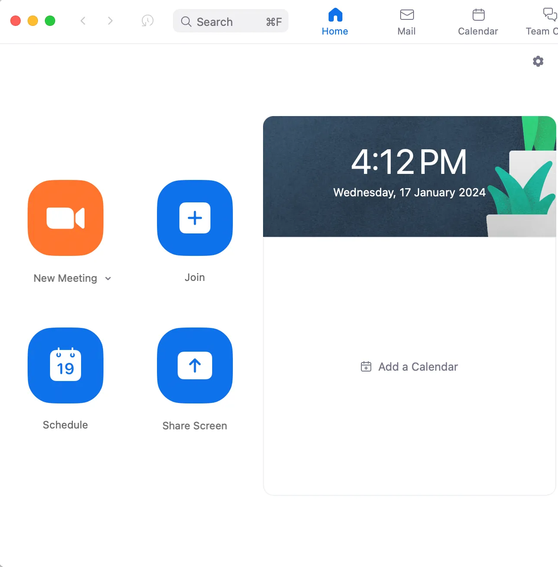Click the 4:12 PM clock display
558x567 pixels.
tap(409, 162)
